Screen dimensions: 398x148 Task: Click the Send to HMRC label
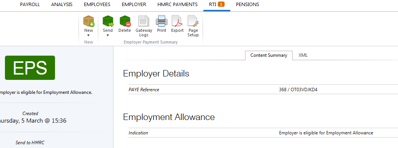[30, 143]
